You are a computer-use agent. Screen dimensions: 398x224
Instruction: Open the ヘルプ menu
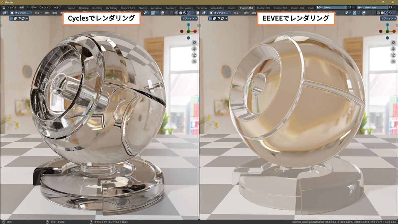[x=57, y=7]
